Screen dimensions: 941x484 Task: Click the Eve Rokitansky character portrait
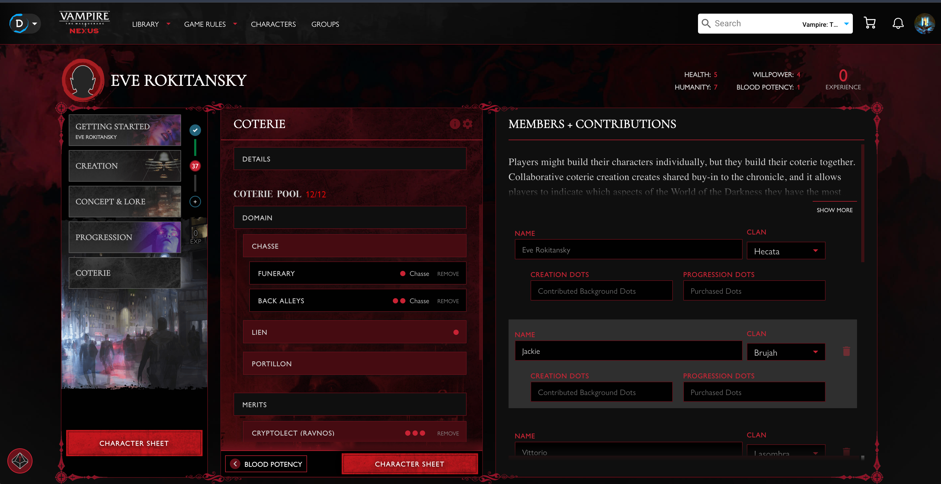coord(83,80)
